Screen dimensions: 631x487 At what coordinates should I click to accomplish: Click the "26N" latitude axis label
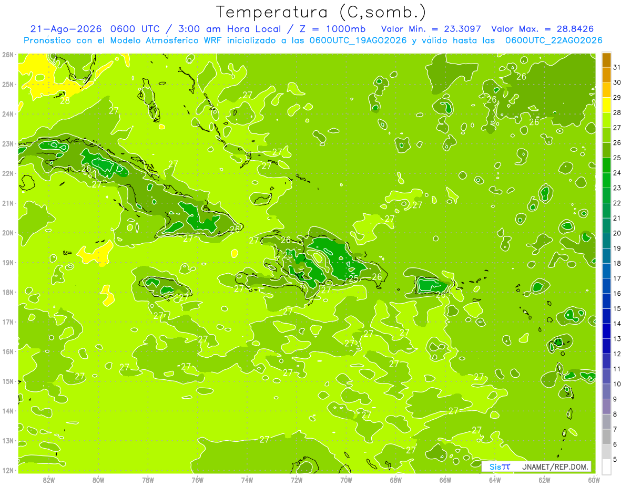[8, 55]
